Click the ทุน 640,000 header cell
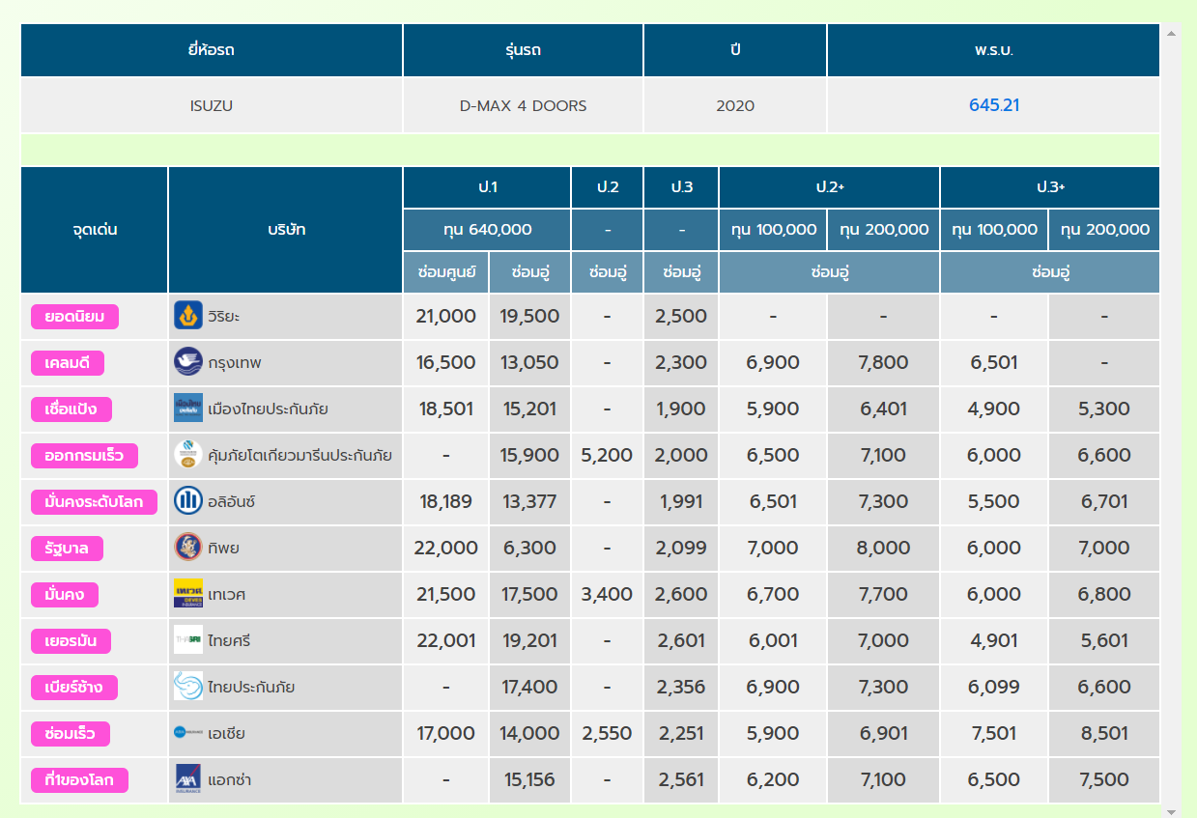1197x818 pixels. click(x=488, y=230)
